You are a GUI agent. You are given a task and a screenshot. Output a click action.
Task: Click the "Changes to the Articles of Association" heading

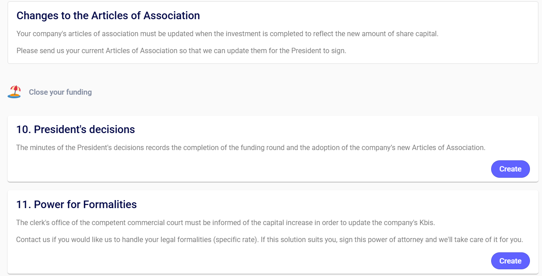click(x=108, y=16)
